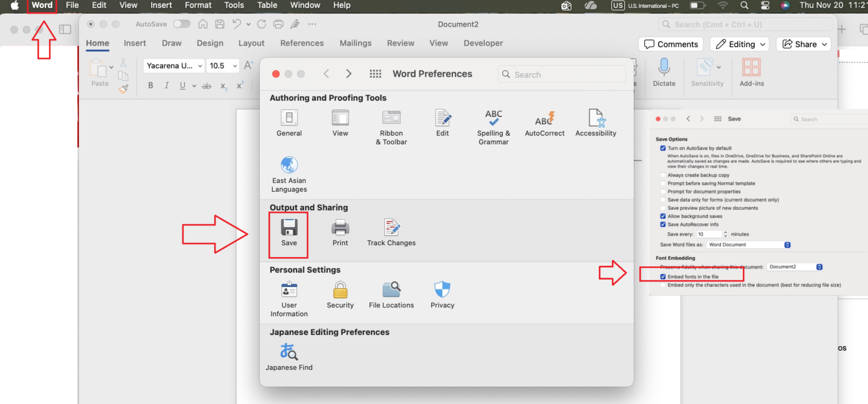The image size is (868, 404).
Task: Check Prompt for document properties
Action: pyautogui.click(x=663, y=192)
